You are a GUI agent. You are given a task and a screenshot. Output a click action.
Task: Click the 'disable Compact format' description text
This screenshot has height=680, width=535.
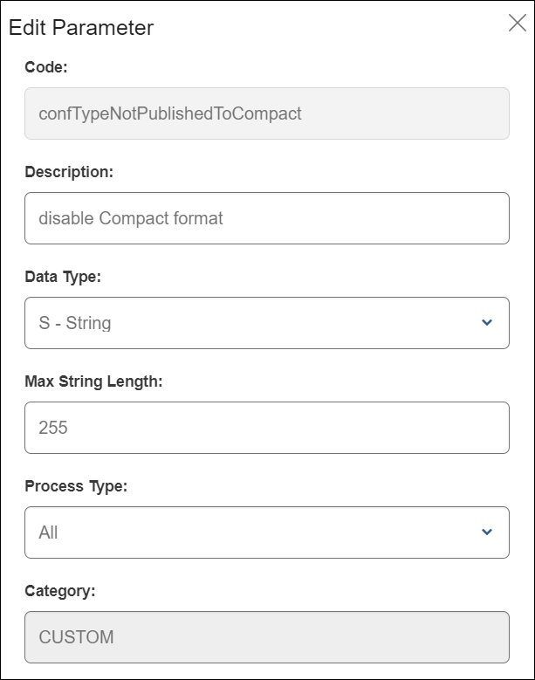(131, 218)
